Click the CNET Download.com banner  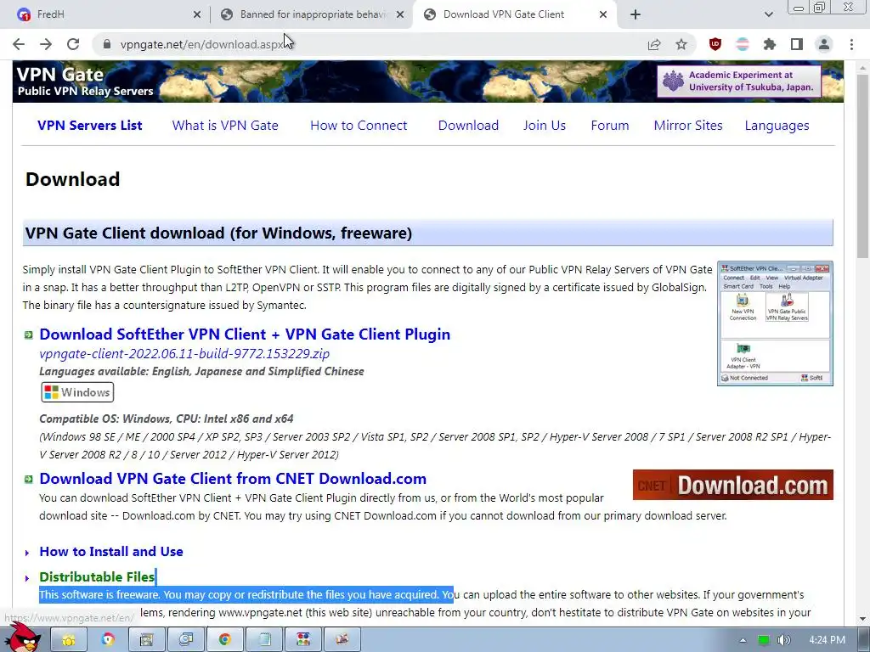(x=732, y=485)
